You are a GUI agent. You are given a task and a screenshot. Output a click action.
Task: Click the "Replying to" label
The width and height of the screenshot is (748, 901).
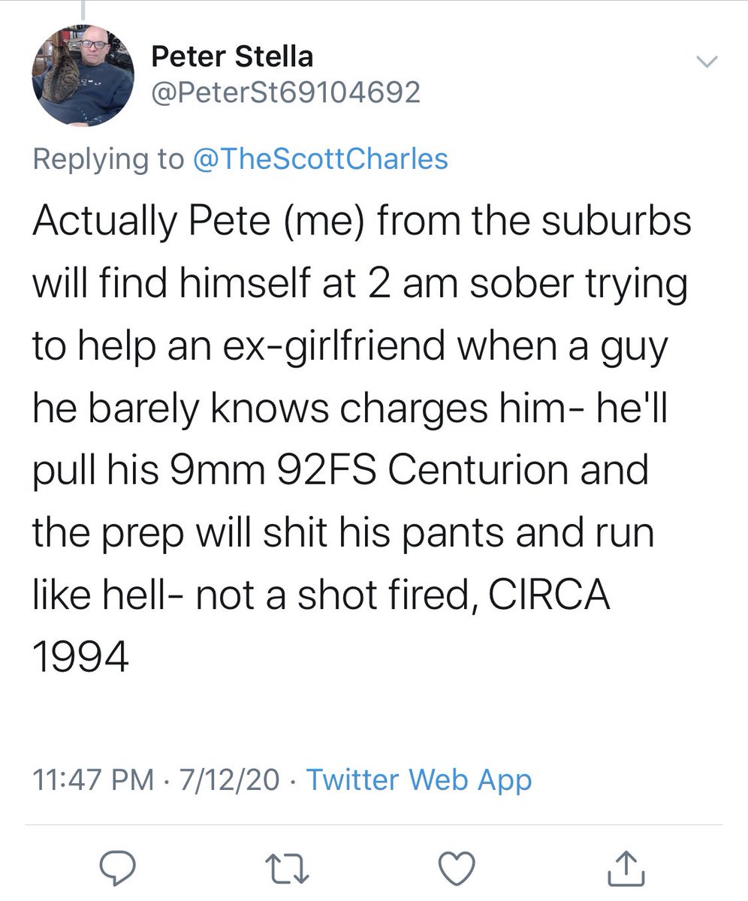click(x=110, y=158)
